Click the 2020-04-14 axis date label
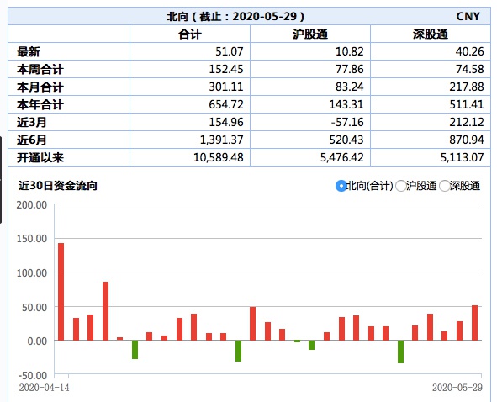Screen dimensions: 497x402 (44, 388)
